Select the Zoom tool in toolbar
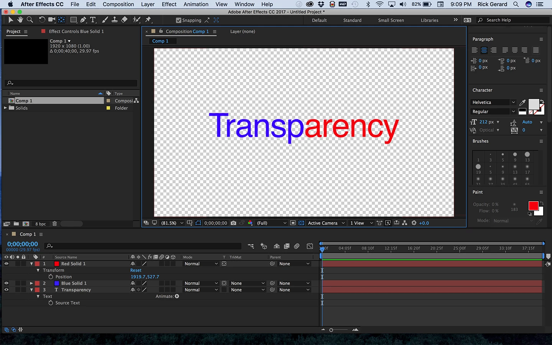 pos(30,20)
